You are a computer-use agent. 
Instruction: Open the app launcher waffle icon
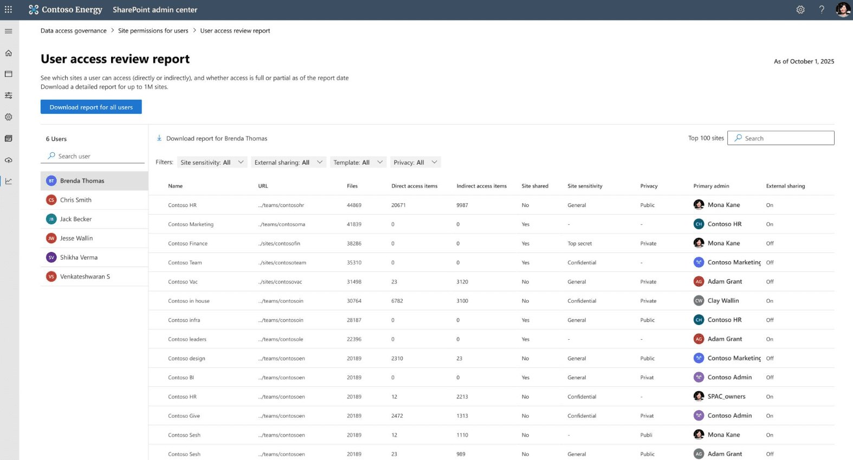click(x=8, y=10)
